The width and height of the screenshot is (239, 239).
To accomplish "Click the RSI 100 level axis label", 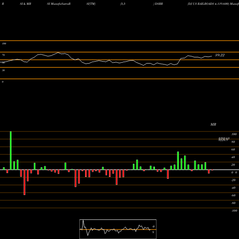I will tap(4, 43).
